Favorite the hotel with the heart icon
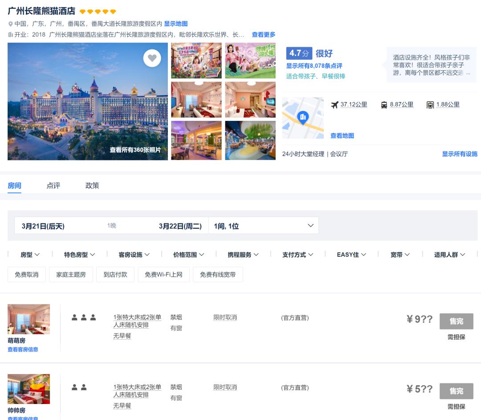This screenshot has height=420, width=481. click(152, 58)
